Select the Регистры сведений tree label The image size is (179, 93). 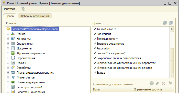(29, 87)
